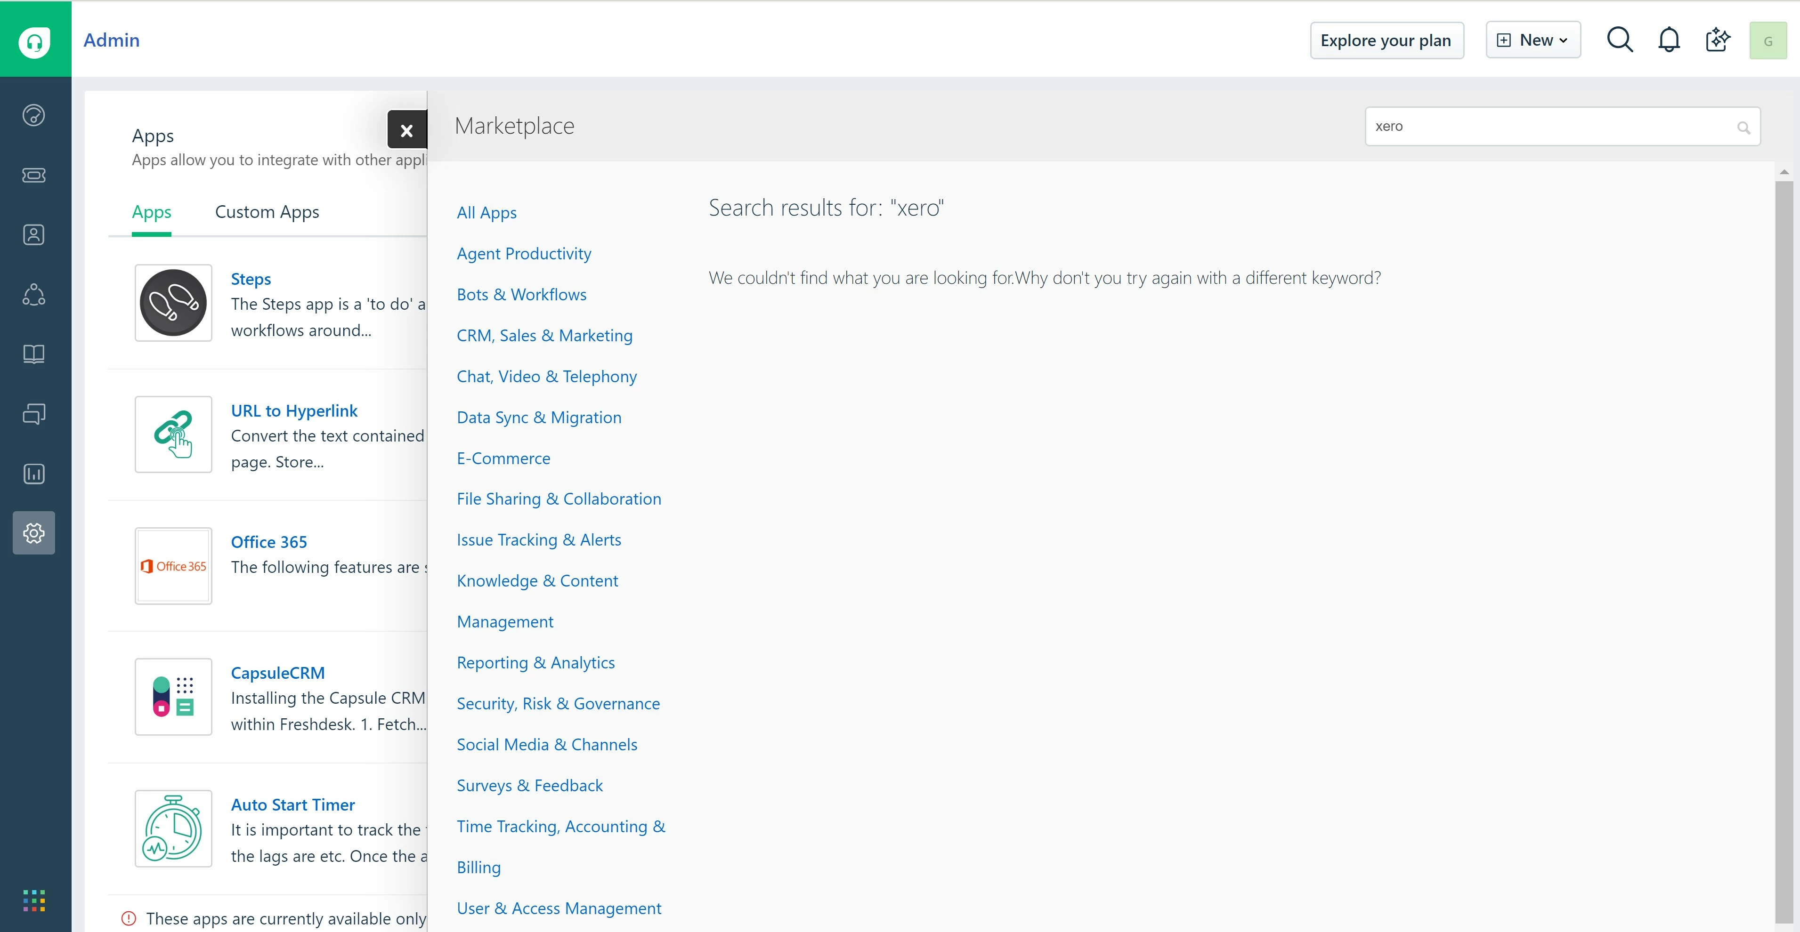
Task: Click the Office 365 app logo
Action: coord(173,565)
